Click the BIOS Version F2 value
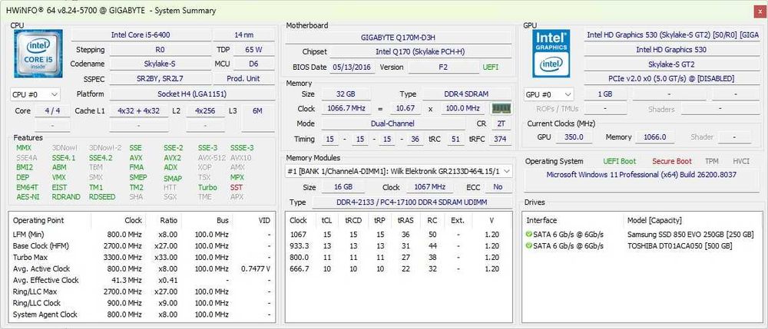The width and height of the screenshot is (768, 329). [443, 67]
